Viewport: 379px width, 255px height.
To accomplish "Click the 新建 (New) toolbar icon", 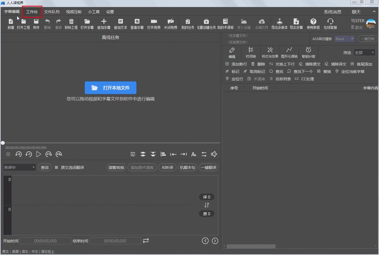I will tap(11, 22).
